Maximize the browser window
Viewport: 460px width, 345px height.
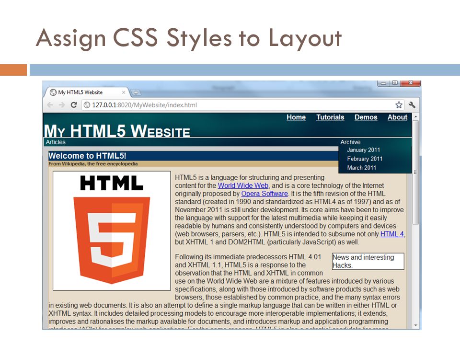coord(395,83)
